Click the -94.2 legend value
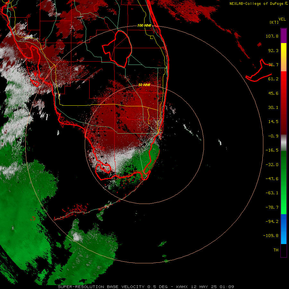The height and width of the screenshot is (289, 289). tap(272, 222)
